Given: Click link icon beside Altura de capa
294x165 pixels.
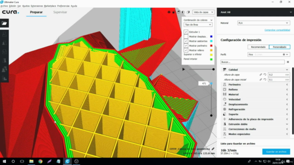Looking at the screenshot, I should tap(260, 74).
